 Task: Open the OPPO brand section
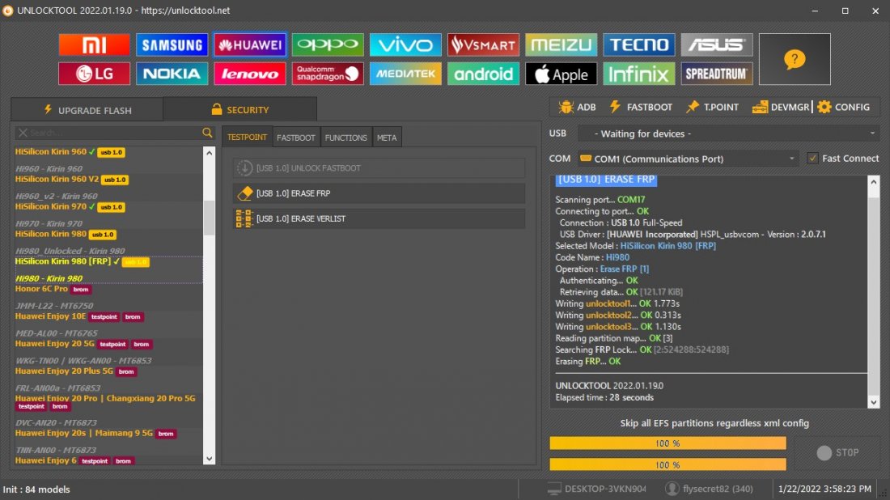[328, 44]
